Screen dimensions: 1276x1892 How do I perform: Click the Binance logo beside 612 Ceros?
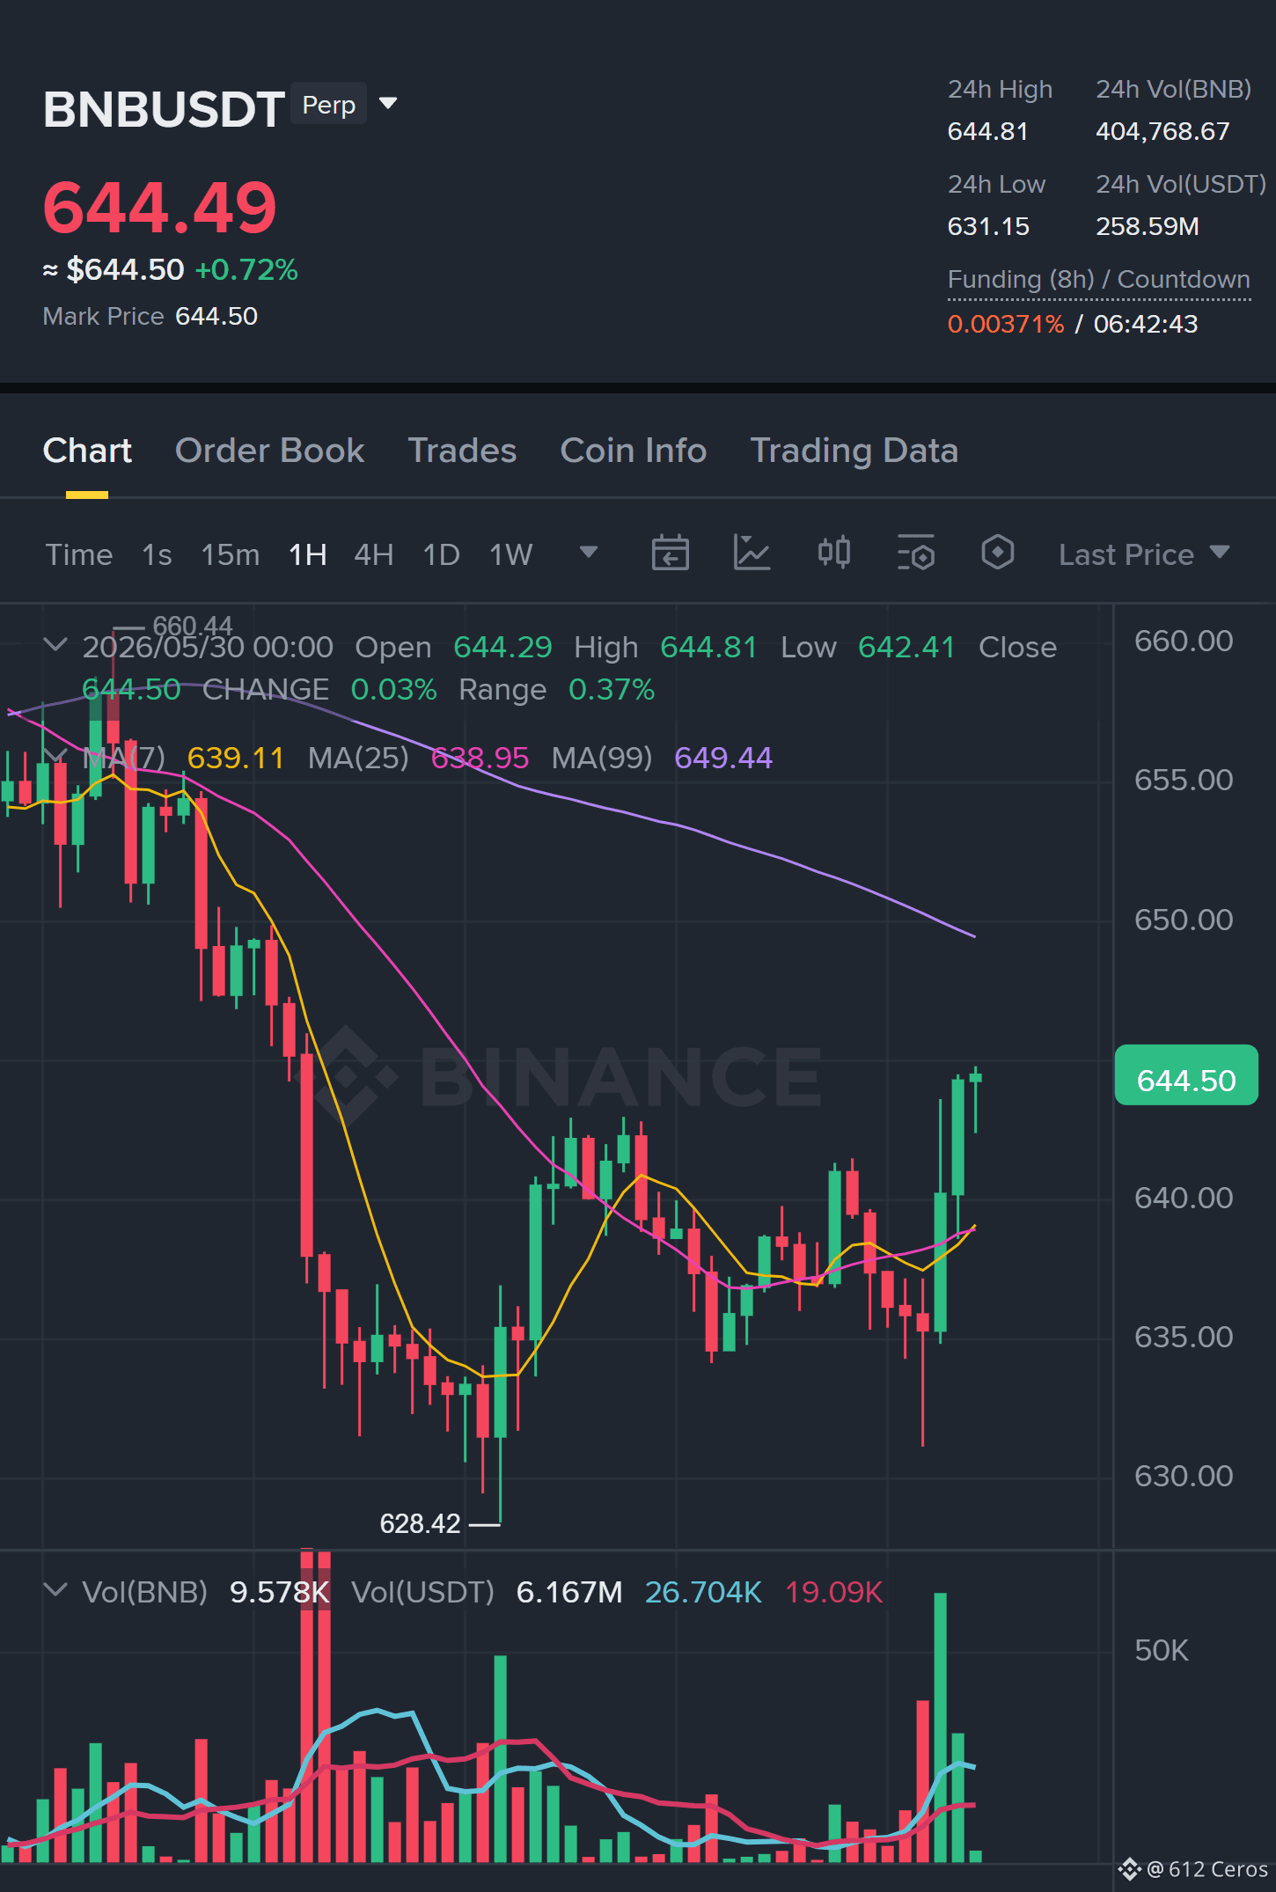coord(1129,1868)
